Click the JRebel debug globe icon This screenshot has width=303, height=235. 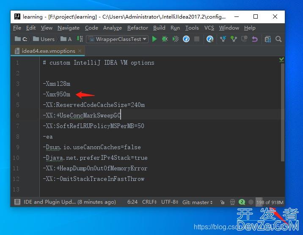tap(209, 39)
